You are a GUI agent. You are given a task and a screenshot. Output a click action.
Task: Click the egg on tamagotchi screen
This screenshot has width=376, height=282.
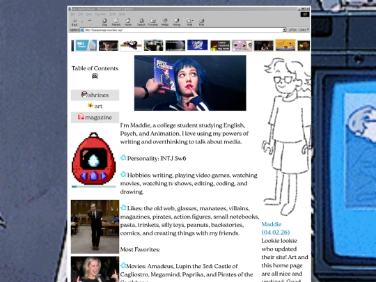pyautogui.click(x=93, y=160)
